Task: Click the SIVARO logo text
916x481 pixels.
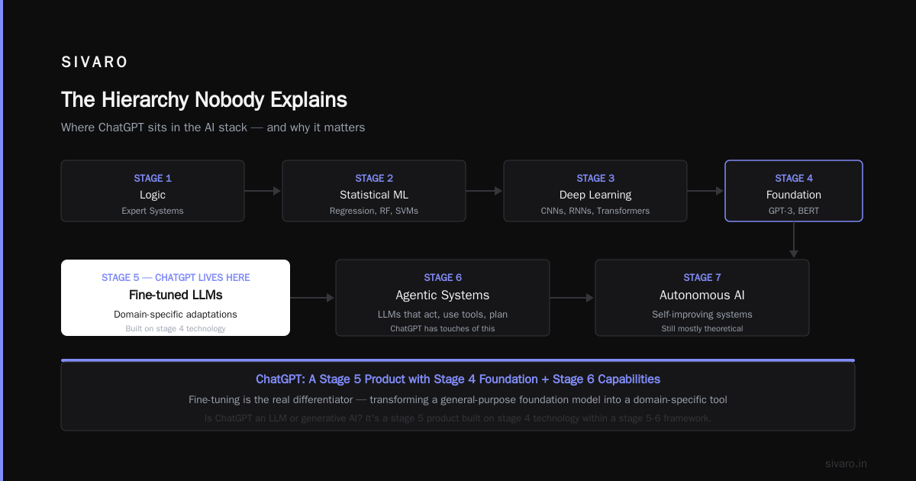Action: pos(95,62)
